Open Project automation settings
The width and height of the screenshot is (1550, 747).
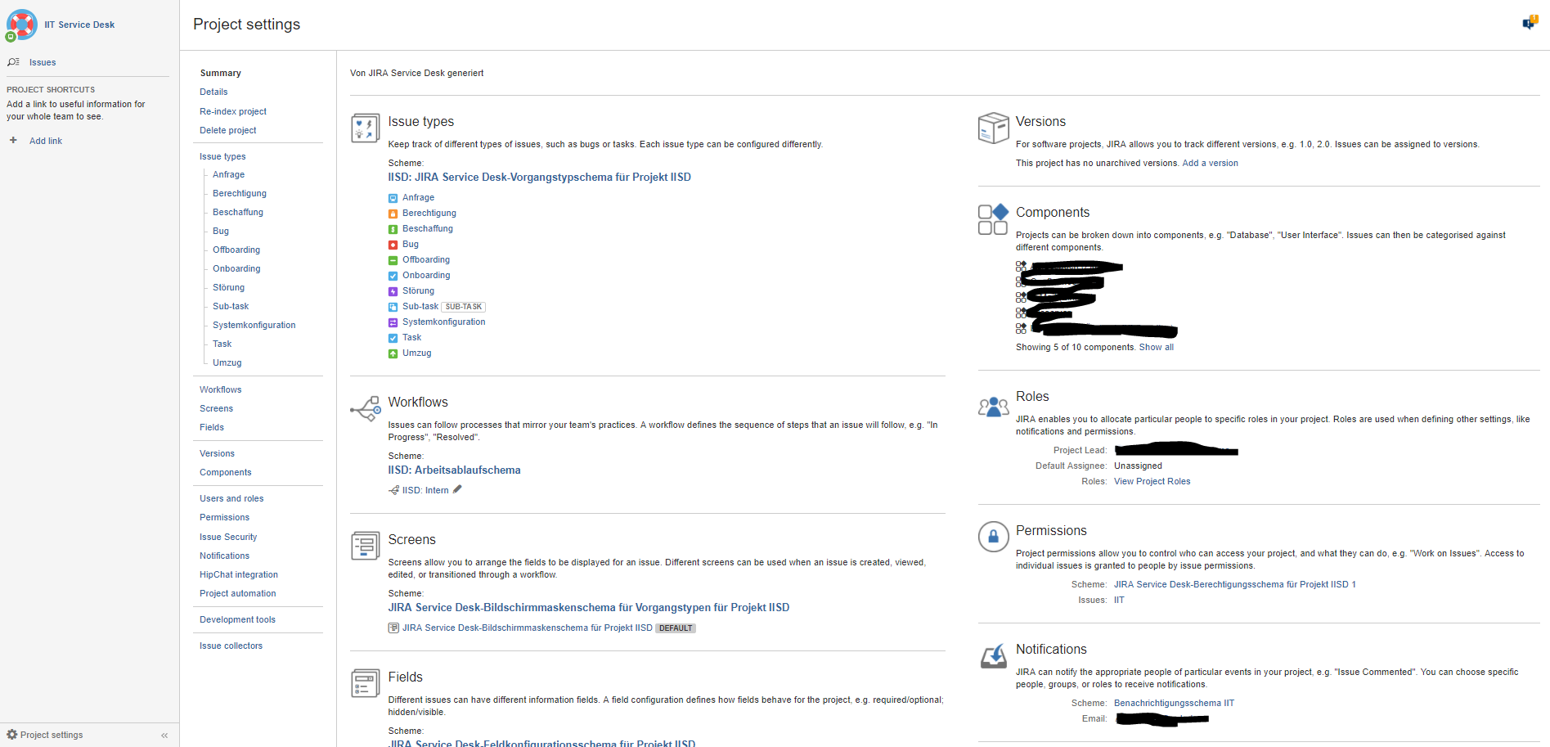tap(238, 593)
